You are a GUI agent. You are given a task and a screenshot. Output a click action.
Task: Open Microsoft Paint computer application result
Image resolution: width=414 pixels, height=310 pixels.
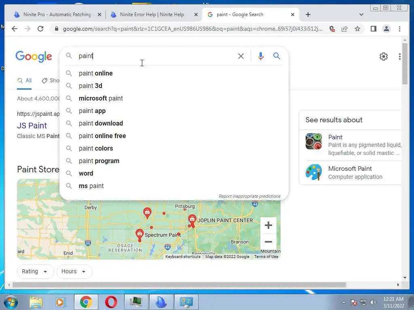tap(351, 172)
